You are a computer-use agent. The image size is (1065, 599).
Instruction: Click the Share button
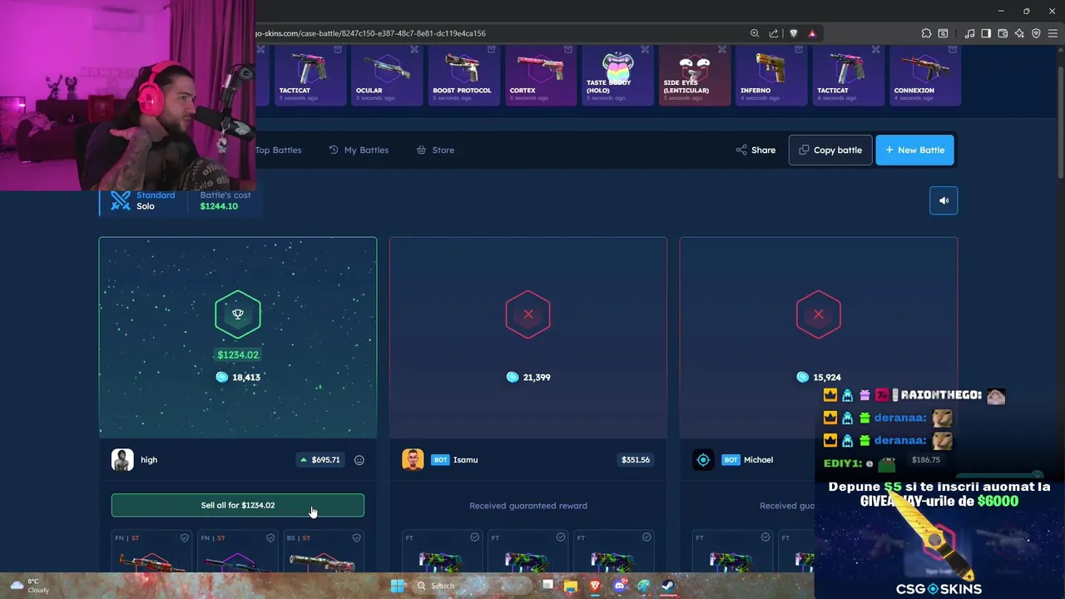pyautogui.click(x=755, y=150)
